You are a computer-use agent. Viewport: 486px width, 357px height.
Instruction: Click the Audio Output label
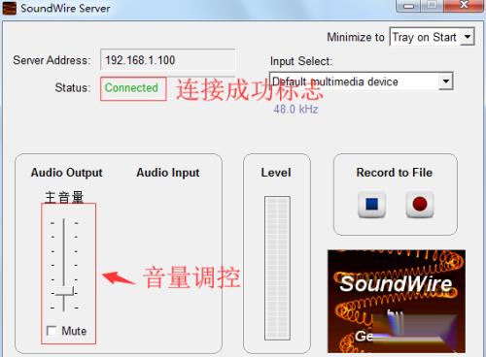coord(66,173)
